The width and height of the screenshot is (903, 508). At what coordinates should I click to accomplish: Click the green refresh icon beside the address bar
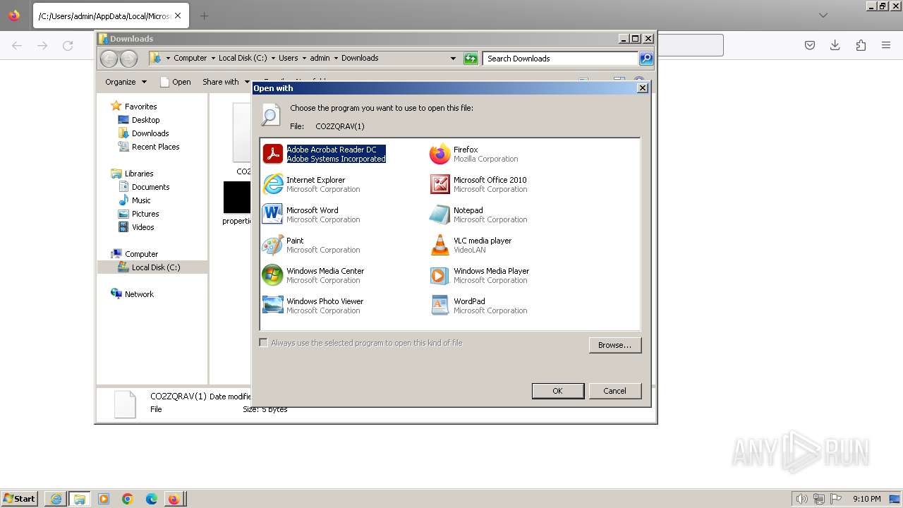(x=471, y=59)
